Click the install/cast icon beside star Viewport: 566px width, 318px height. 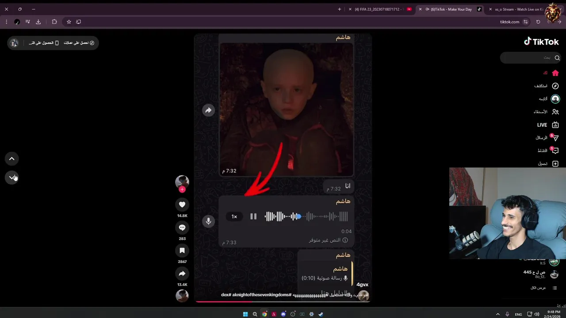[x=79, y=22]
